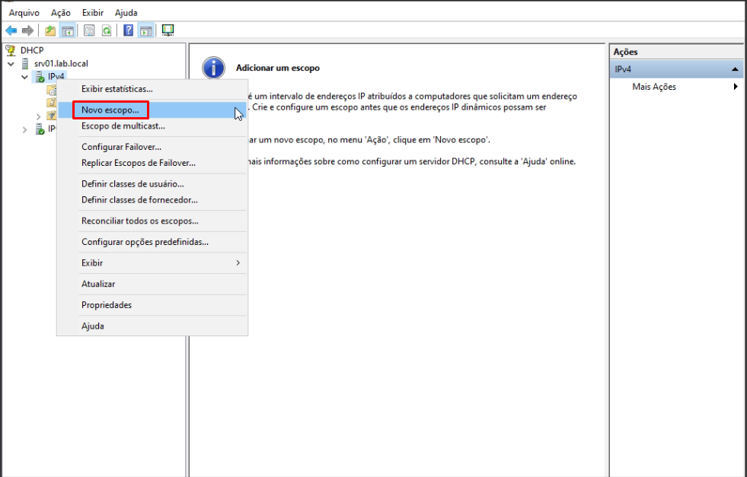Screen dimensions: 747x477
Task: Click Reconciliar todos os escopos...
Action: click(x=140, y=221)
